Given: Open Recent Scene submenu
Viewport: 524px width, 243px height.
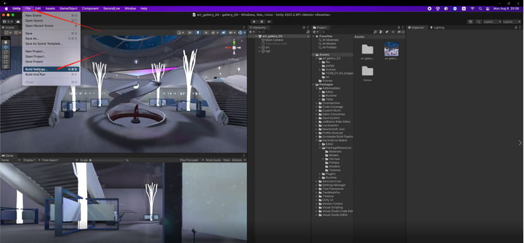Looking at the screenshot, I should click(x=52, y=26).
